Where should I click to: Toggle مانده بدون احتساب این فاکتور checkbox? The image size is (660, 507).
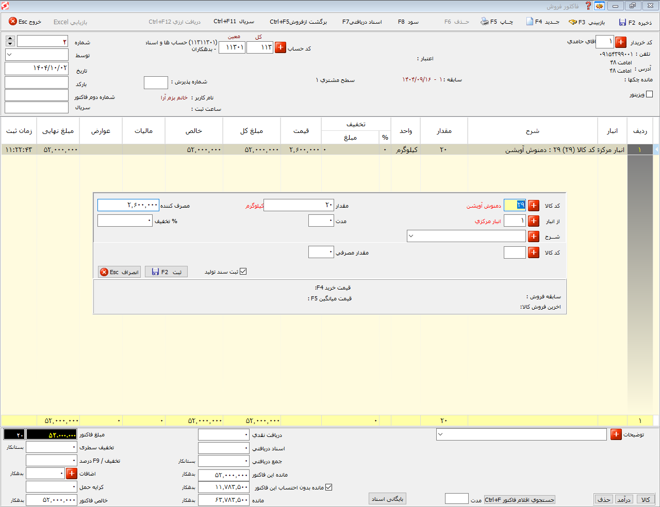[328, 487]
